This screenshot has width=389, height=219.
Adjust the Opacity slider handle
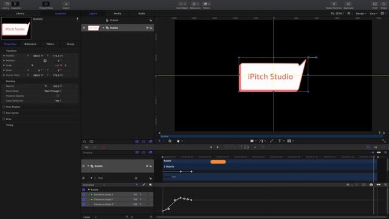pos(46,86)
